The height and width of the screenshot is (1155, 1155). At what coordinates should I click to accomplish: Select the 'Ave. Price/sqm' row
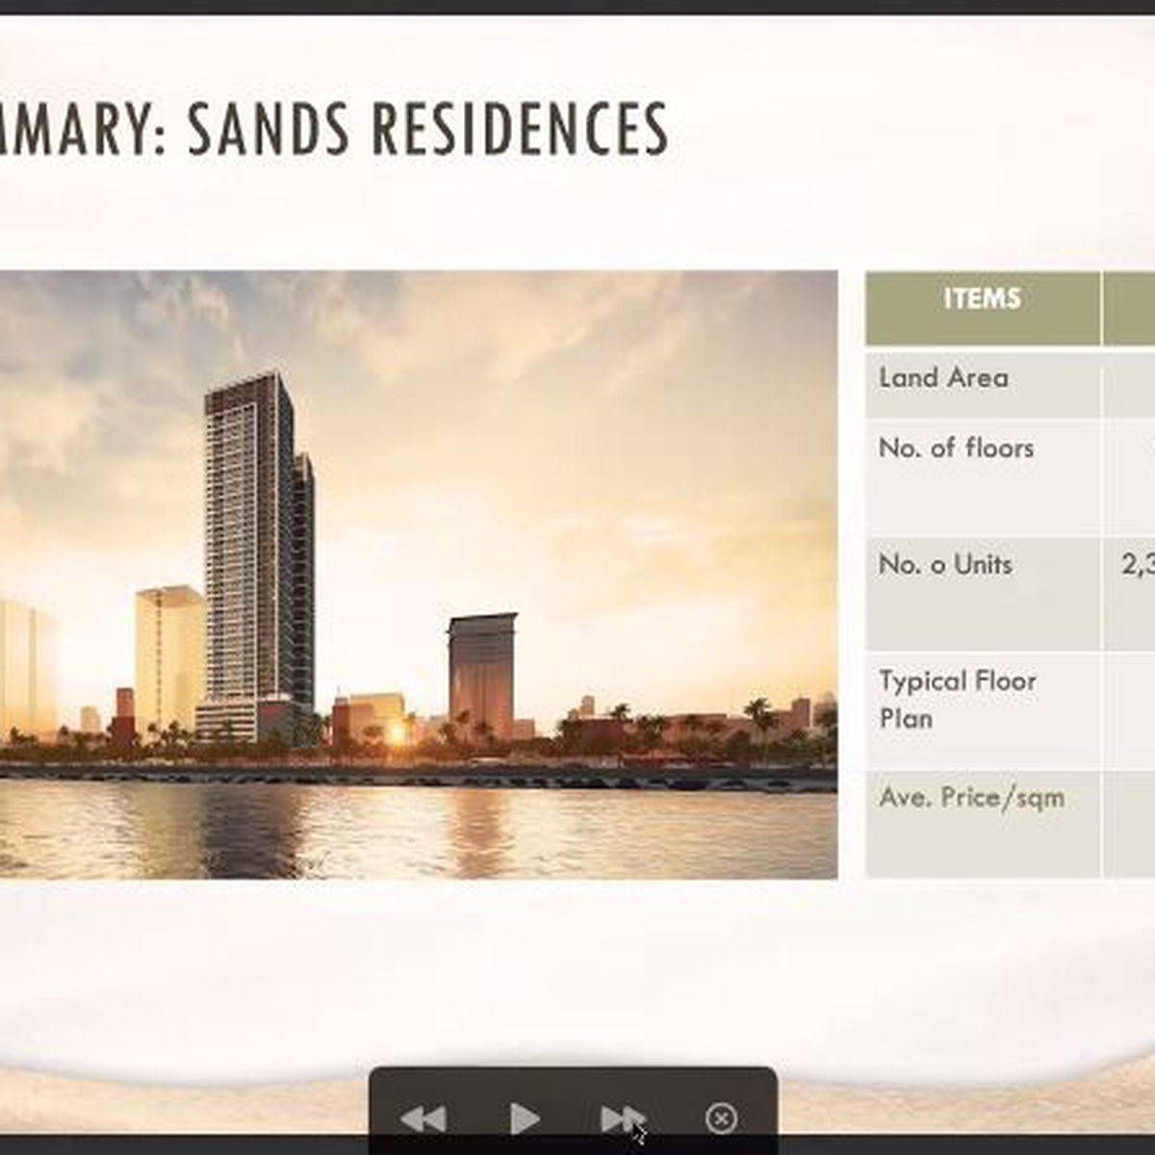coord(972,798)
